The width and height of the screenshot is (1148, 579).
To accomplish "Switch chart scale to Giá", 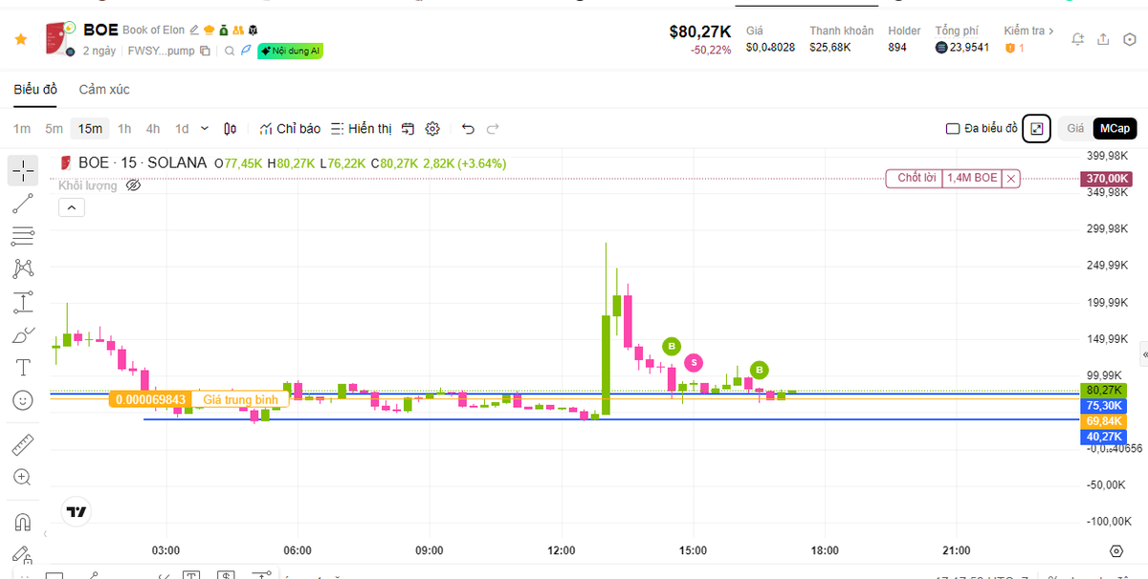I will [1075, 128].
